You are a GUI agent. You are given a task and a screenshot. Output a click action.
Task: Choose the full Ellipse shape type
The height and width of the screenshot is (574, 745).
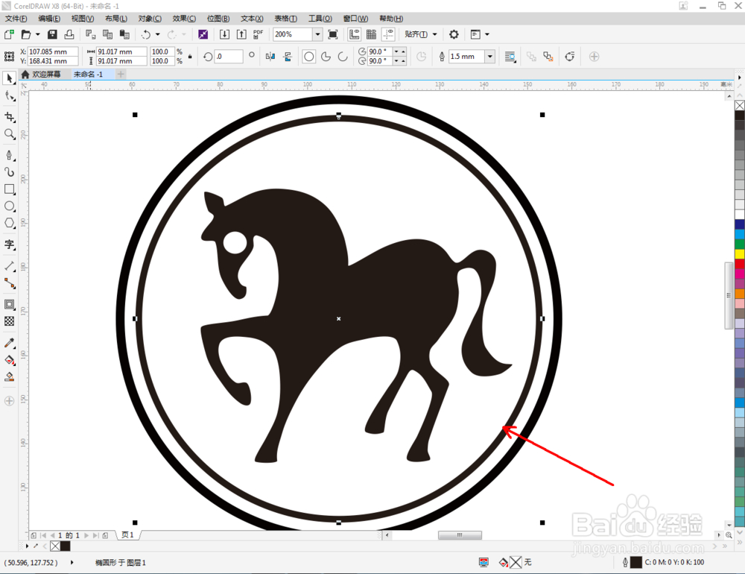click(309, 57)
